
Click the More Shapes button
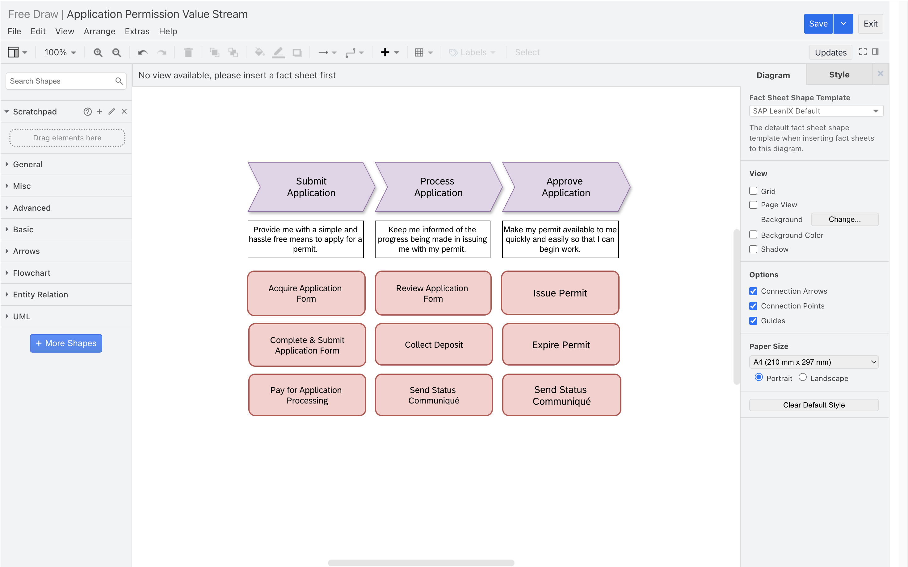(x=66, y=343)
